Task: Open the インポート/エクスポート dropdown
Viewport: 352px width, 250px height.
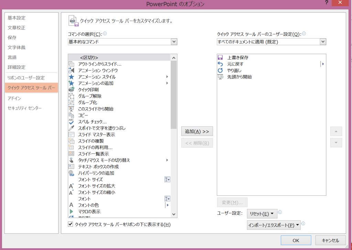Action: point(273,225)
